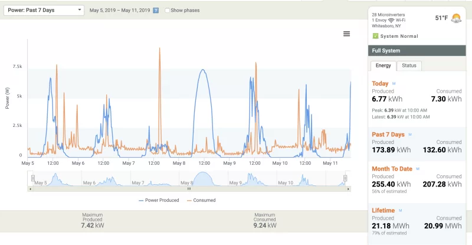Image resolution: width=472 pixels, height=245 pixels.
Task: Click the info icon beside Past 7 Days
Action: pyautogui.click(x=410, y=135)
